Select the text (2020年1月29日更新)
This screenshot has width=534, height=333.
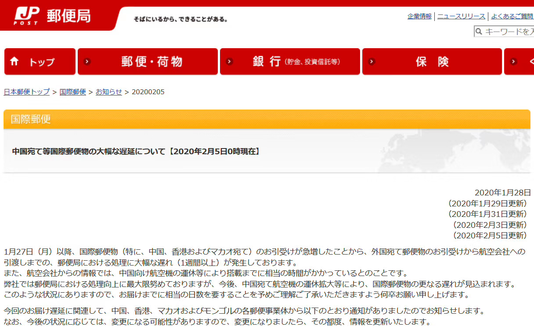487,203
